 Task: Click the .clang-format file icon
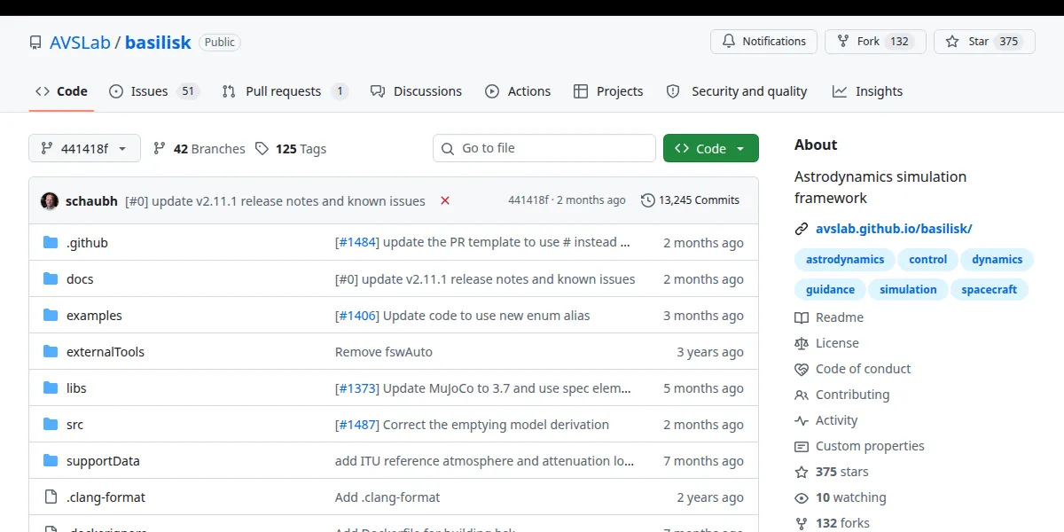[x=51, y=497]
